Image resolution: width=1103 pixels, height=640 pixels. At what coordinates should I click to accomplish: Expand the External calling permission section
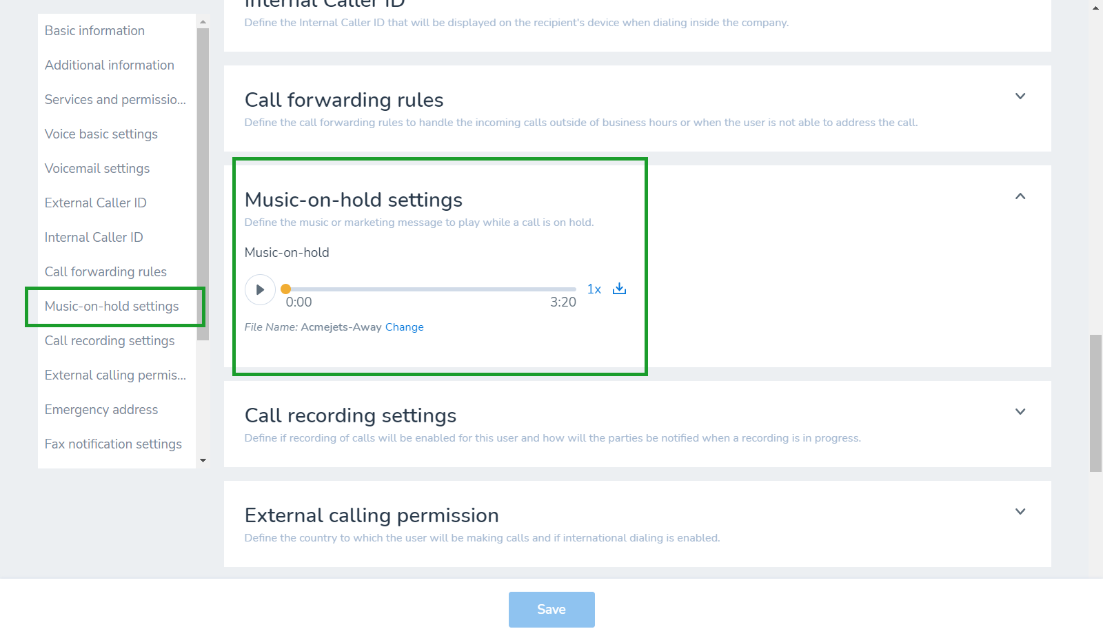1020,512
